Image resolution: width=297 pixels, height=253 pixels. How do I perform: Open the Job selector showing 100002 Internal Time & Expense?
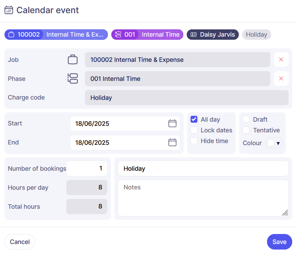click(x=177, y=59)
